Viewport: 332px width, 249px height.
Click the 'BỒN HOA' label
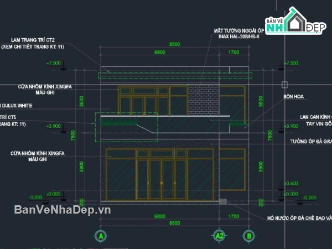pos(293,96)
